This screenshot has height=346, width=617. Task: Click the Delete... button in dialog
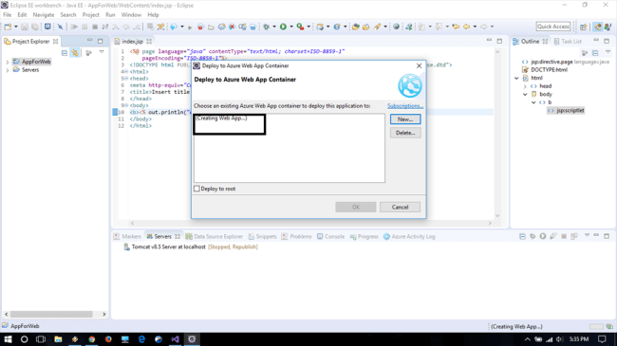click(x=405, y=133)
